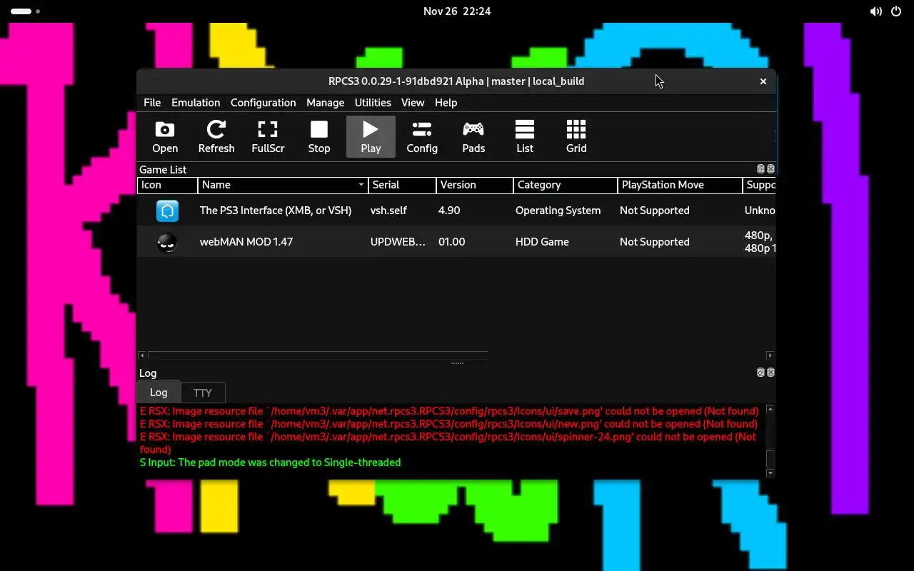The height and width of the screenshot is (571, 914).
Task: Select the webMAN MOD 1.47 name
Action: [246, 242]
